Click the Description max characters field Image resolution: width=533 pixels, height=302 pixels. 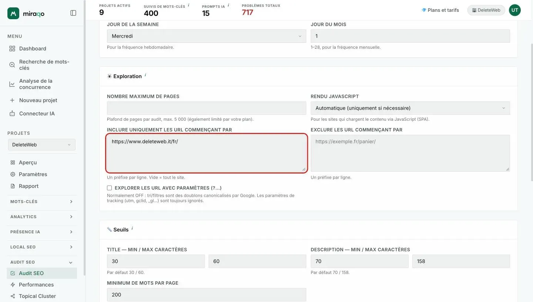click(461, 261)
